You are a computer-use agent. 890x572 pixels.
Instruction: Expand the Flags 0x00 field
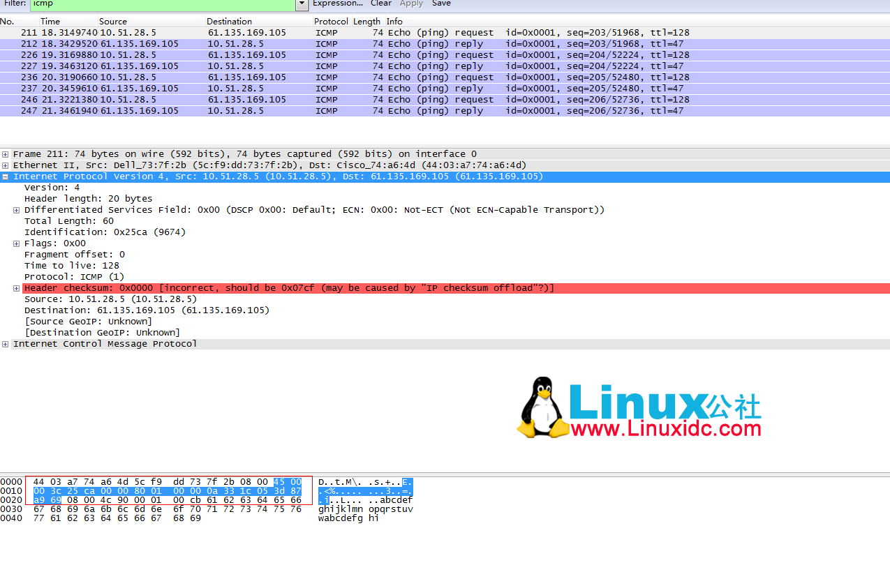16,243
